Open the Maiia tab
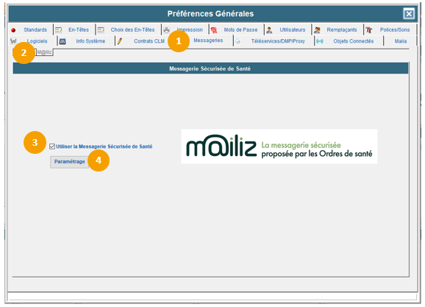The image size is (425, 307). [401, 41]
